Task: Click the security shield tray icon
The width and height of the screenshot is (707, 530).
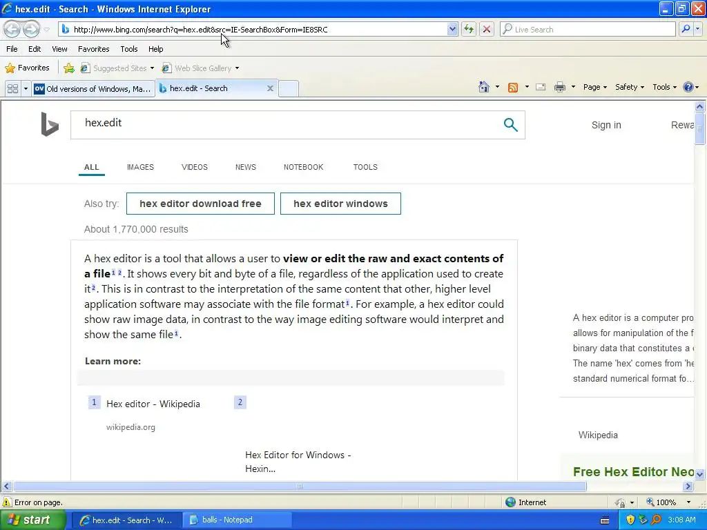Action: click(x=630, y=520)
